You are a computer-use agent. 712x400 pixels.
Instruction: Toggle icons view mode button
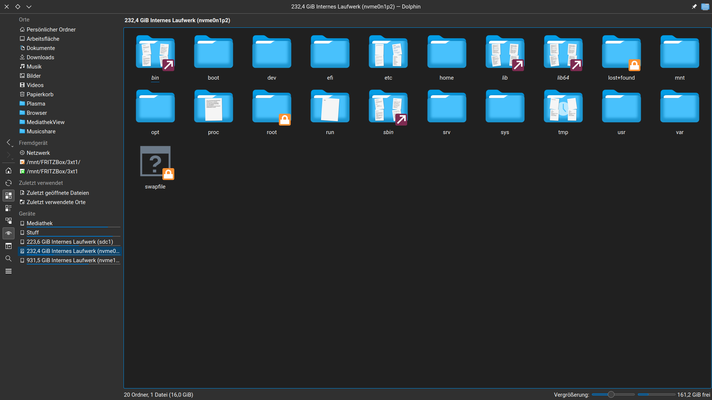click(9, 196)
